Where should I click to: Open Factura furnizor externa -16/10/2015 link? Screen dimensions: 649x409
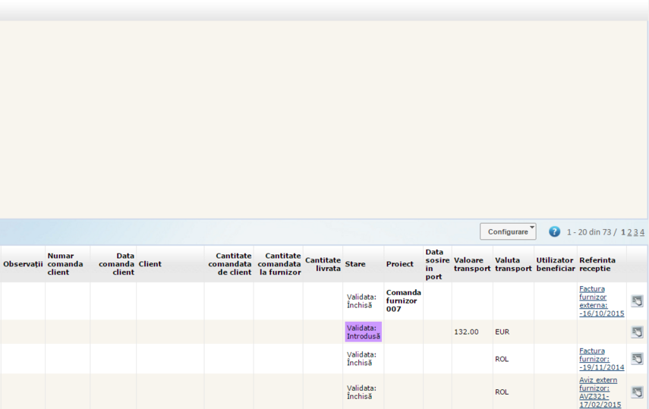(601, 301)
